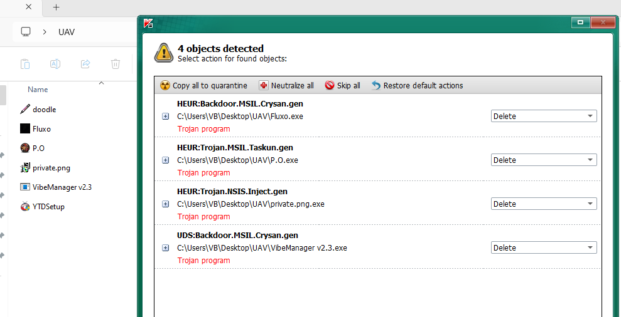Click Copy all to quarantine

click(203, 85)
